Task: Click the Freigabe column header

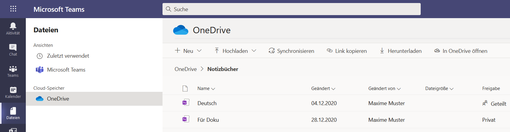Action: pos(491,89)
